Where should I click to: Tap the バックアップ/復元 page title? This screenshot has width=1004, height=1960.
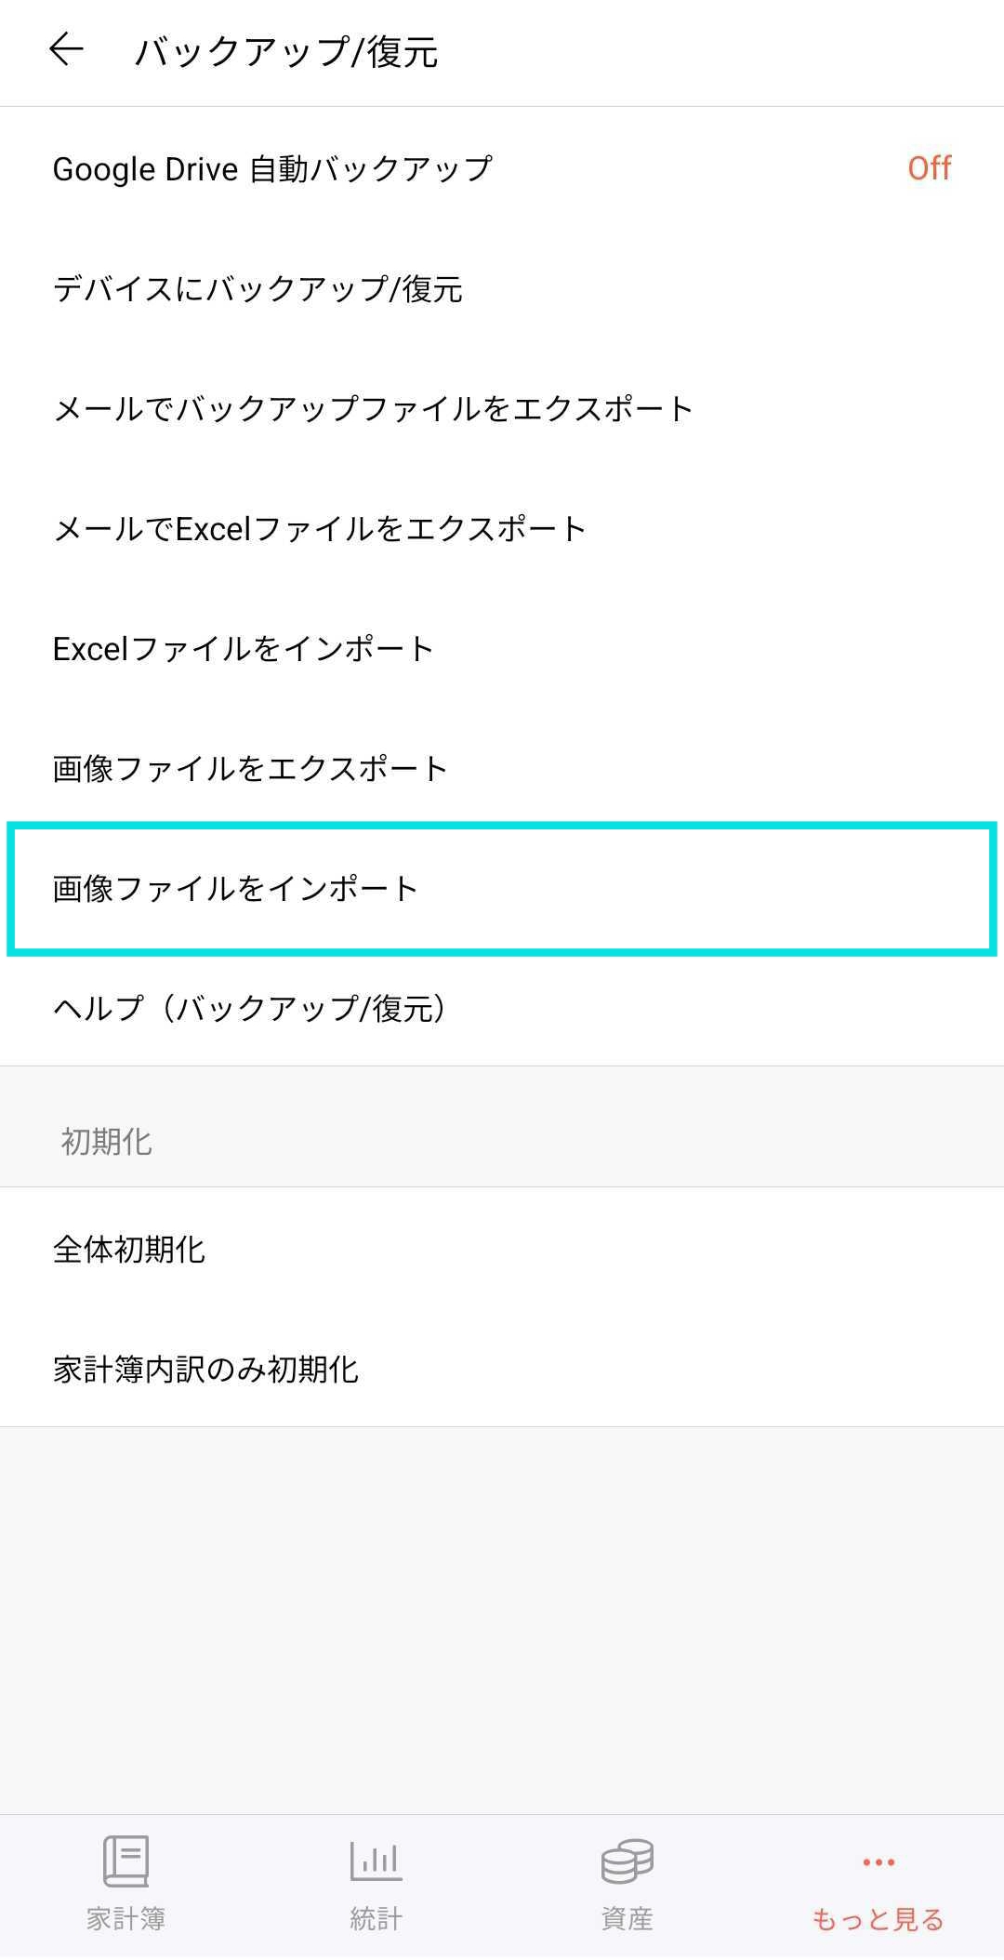[x=286, y=52]
